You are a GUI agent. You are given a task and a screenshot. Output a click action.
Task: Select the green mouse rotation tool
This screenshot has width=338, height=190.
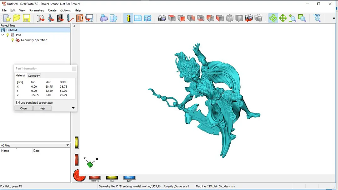(x=273, y=18)
